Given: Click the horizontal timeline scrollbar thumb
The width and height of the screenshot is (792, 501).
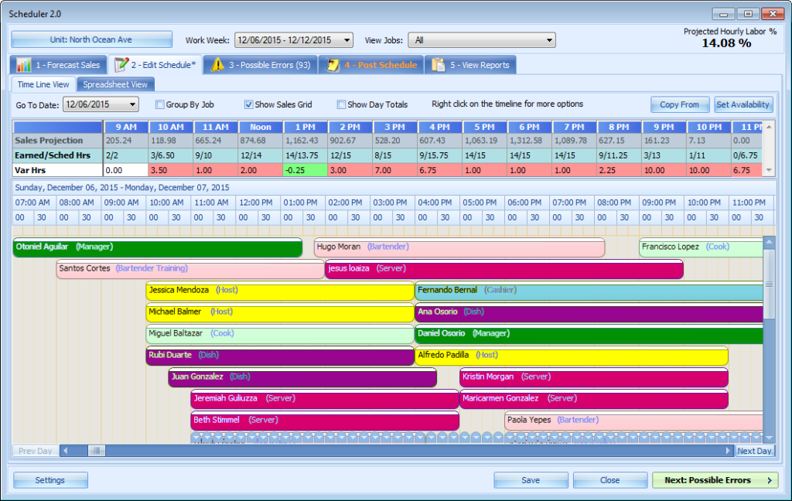Looking at the screenshot, I should pos(97,451).
